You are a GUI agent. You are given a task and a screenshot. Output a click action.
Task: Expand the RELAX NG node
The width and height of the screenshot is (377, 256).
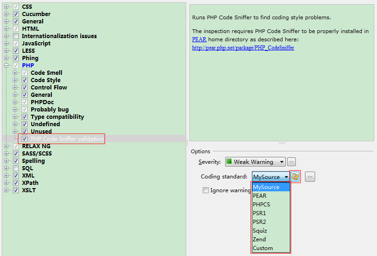point(6,146)
